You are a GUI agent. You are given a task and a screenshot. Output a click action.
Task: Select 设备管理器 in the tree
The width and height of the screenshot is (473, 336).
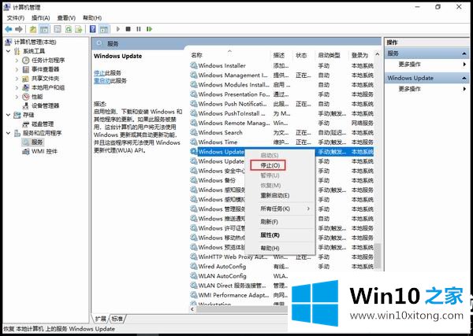[45, 105]
